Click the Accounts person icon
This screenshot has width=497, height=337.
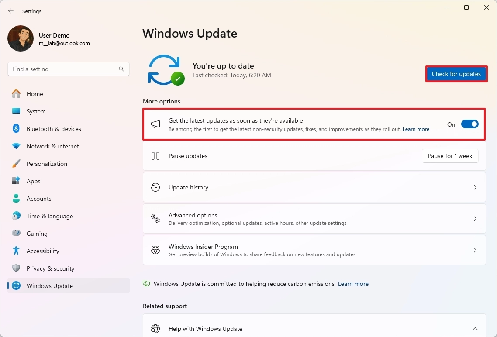pyautogui.click(x=16, y=199)
